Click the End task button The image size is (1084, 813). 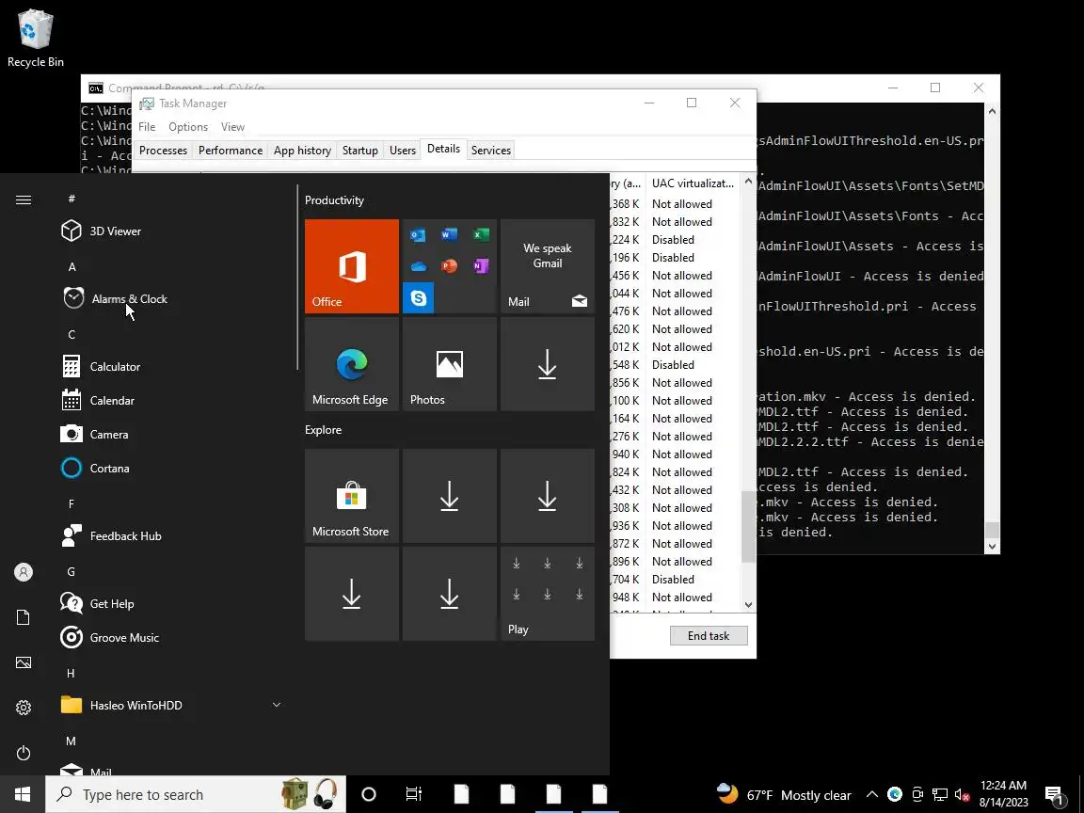pos(709,635)
